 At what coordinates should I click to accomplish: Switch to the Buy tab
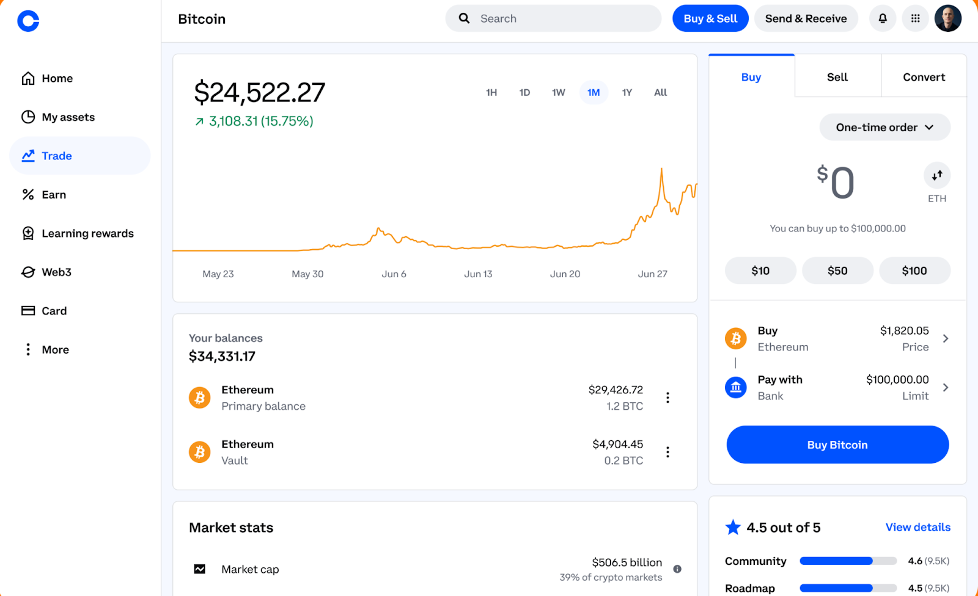coord(751,77)
